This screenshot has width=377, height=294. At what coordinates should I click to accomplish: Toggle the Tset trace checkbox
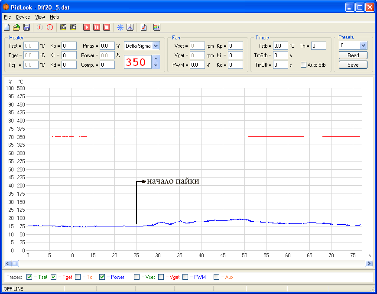(x=29, y=277)
